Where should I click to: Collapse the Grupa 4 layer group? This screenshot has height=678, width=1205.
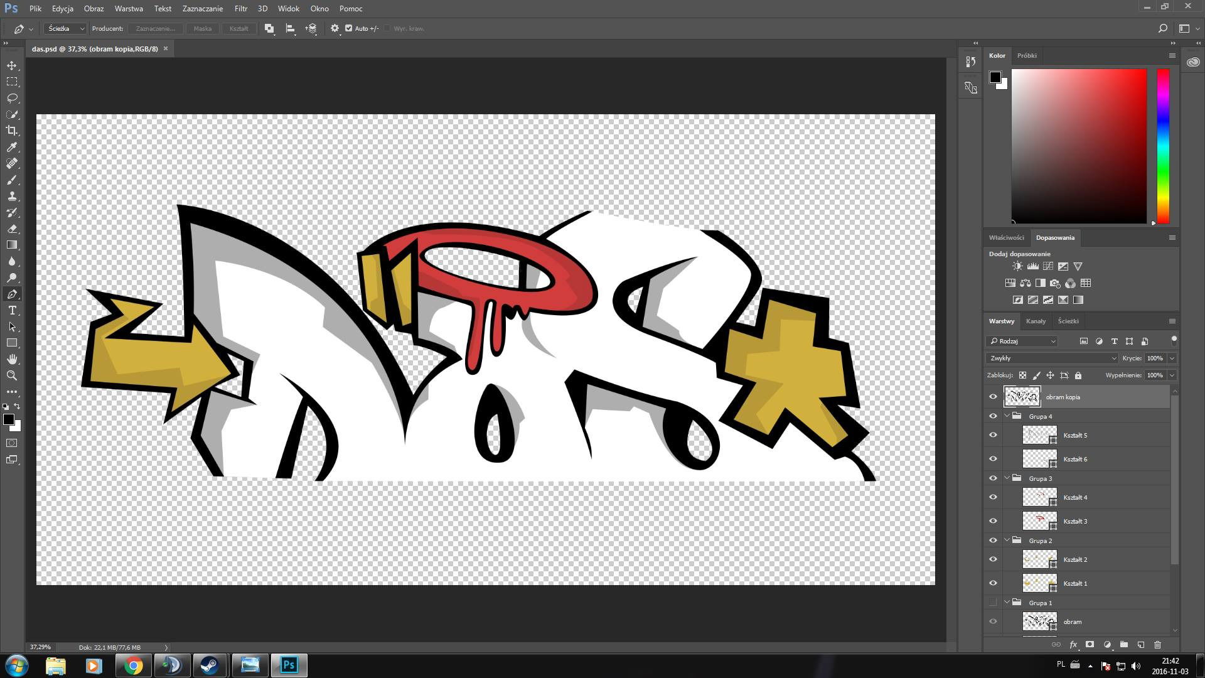(1007, 416)
